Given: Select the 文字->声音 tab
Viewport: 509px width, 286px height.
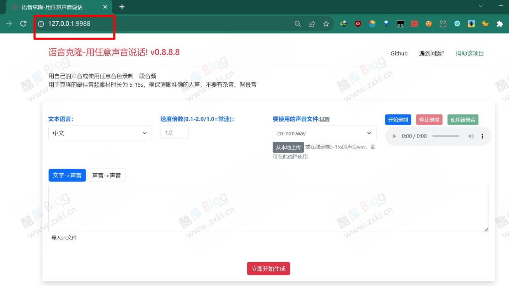Looking at the screenshot, I should tap(67, 175).
